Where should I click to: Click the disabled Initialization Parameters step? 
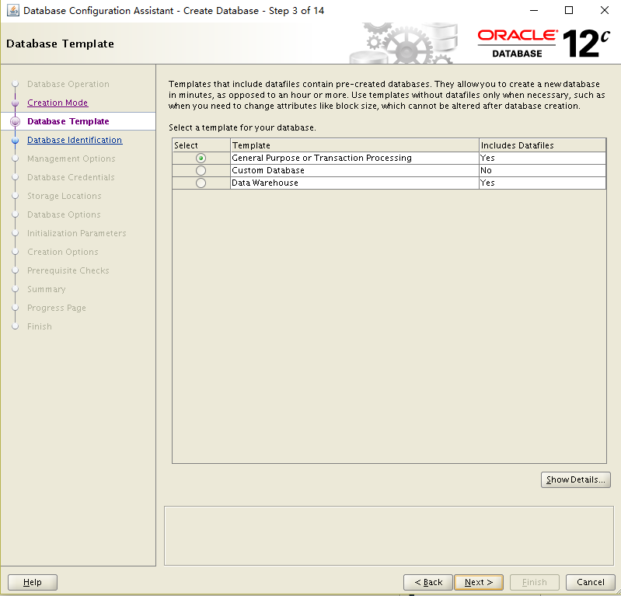point(76,233)
